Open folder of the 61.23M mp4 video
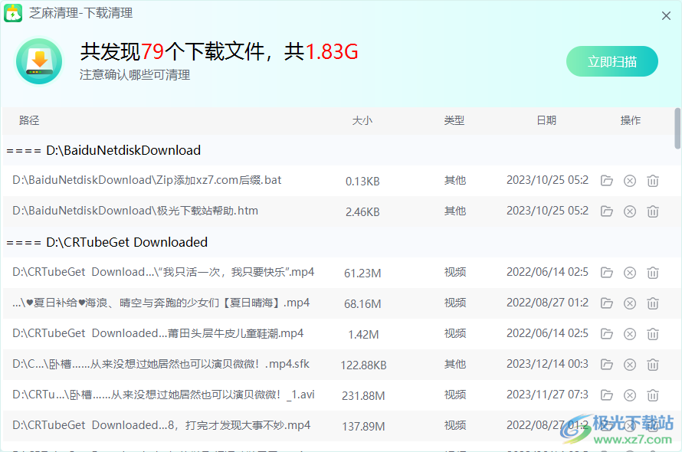 pyautogui.click(x=607, y=273)
